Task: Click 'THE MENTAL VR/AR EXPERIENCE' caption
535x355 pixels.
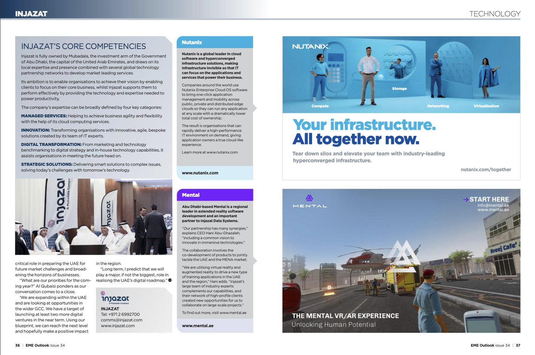Action: tap(346, 316)
